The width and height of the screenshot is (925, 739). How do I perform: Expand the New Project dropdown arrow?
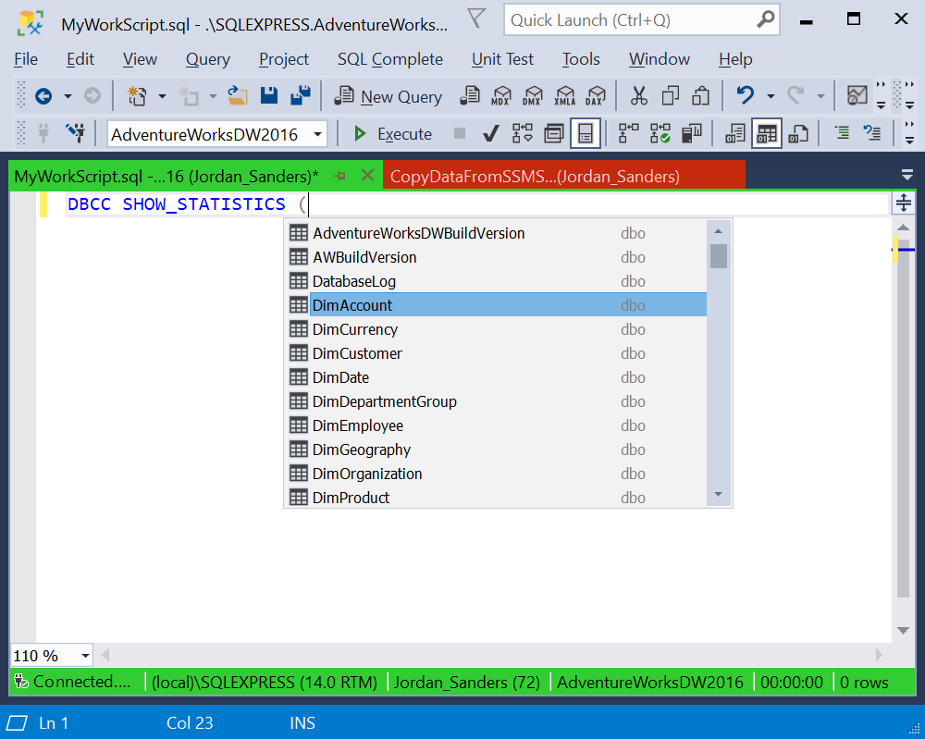(x=162, y=96)
